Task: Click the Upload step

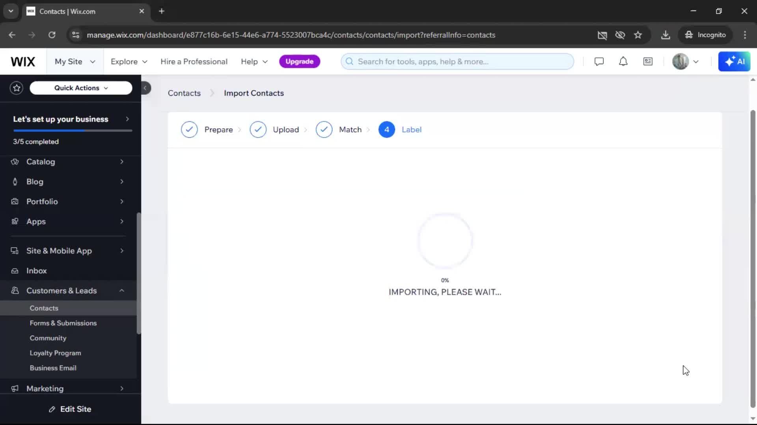Action: (x=274, y=130)
